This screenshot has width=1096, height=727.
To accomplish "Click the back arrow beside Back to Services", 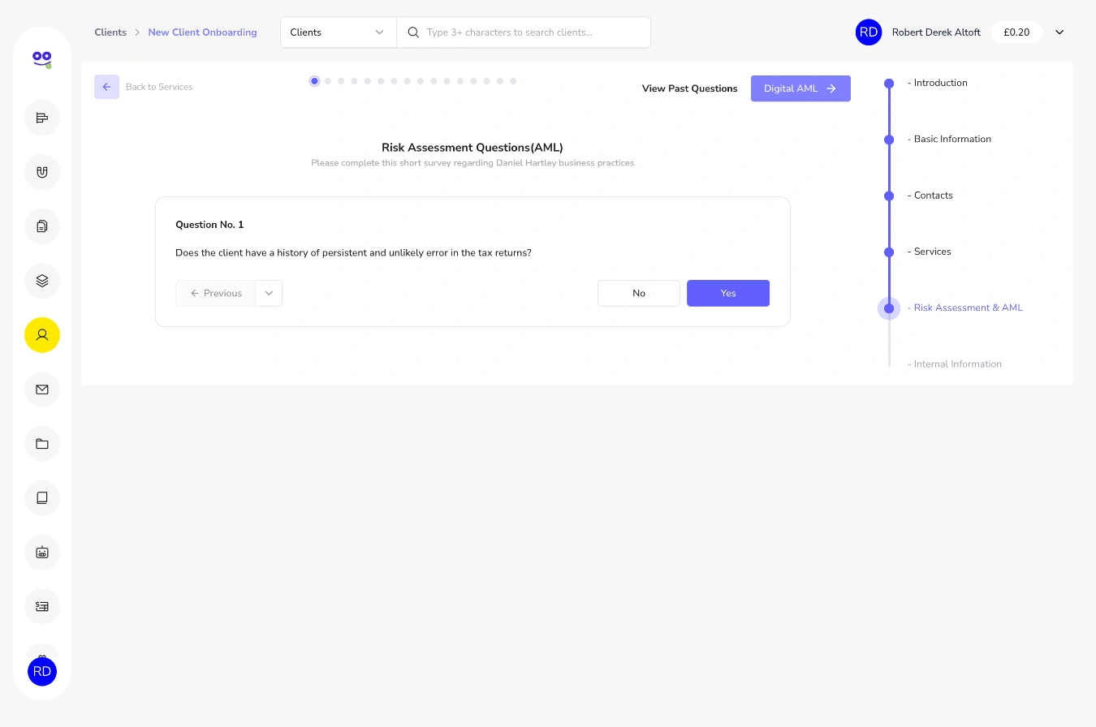I will (106, 87).
